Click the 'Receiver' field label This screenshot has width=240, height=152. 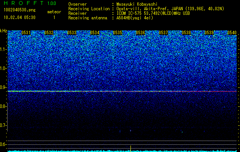coord(77,13)
